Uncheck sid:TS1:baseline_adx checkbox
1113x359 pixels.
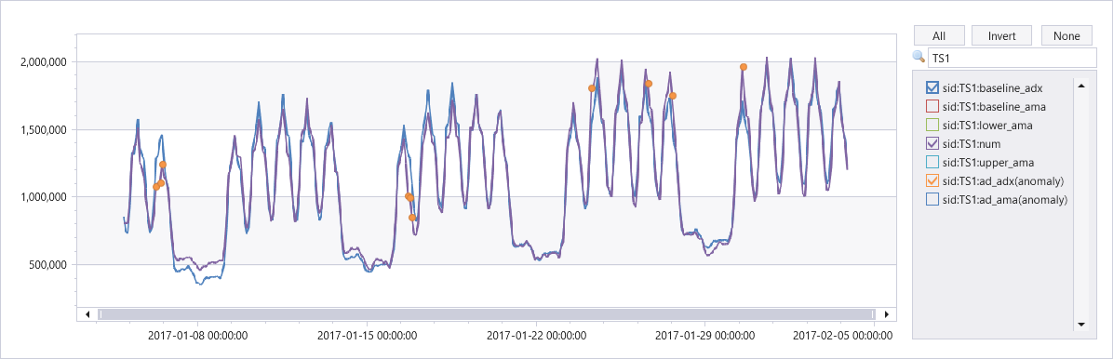[932, 88]
